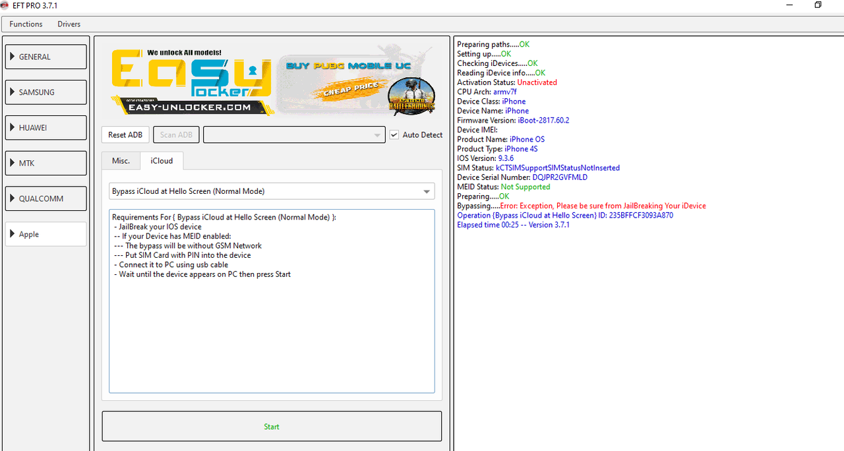
Task: Select the iCloud tab
Action: 162,160
